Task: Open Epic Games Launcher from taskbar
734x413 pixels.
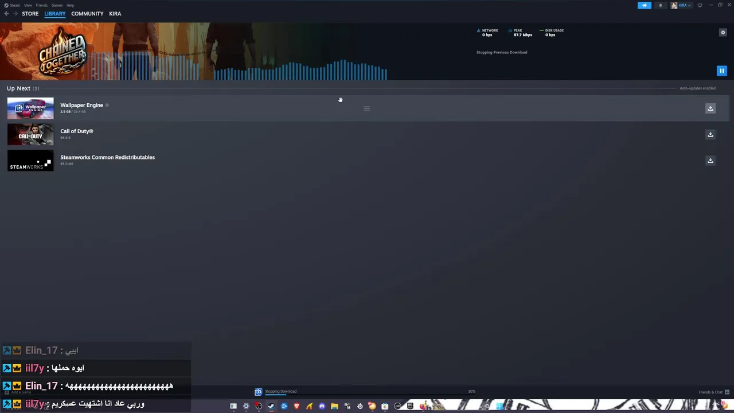Action: pos(410,406)
